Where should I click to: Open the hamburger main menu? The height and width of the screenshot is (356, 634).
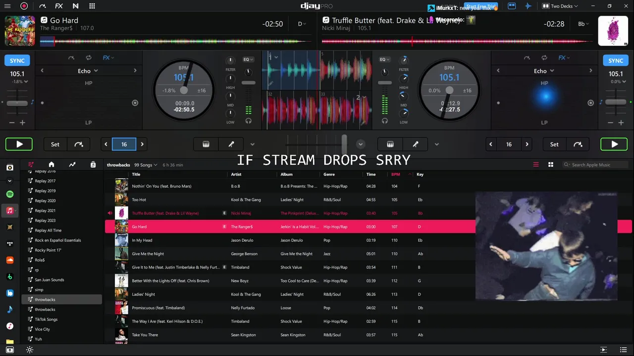tap(7, 6)
